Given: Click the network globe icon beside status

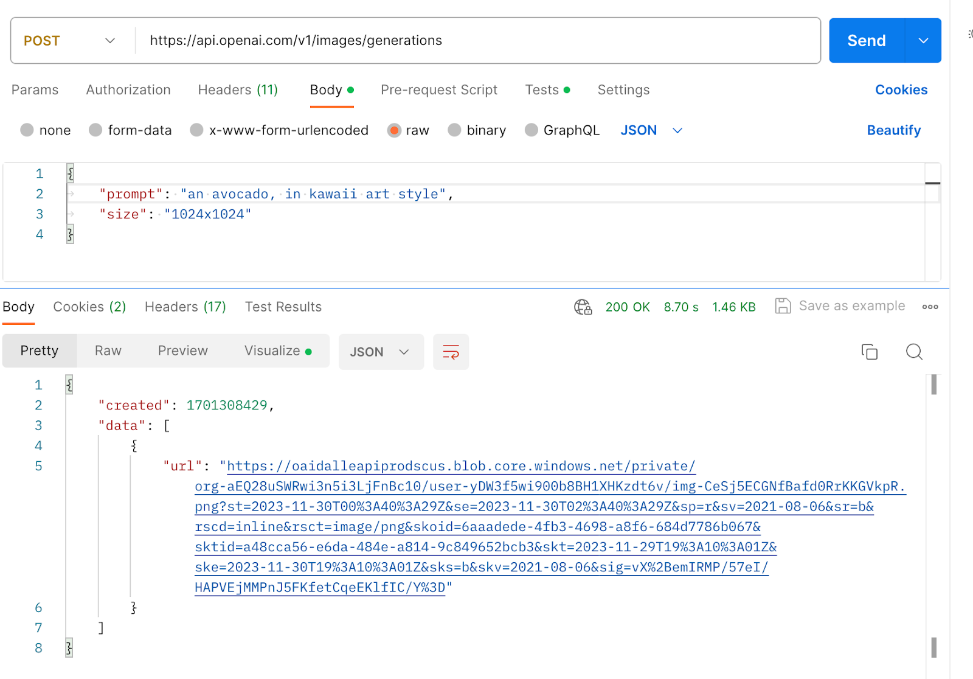Looking at the screenshot, I should 583,307.
